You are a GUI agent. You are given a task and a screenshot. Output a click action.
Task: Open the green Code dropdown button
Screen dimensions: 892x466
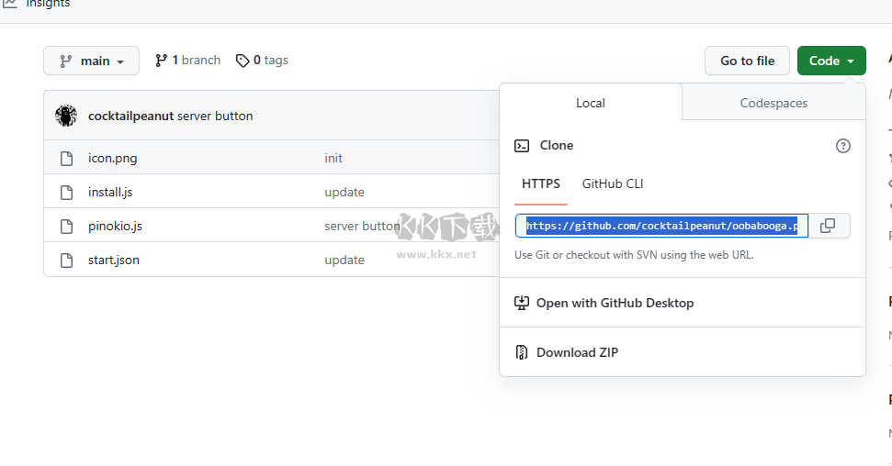pyautogui.click(x=831, y=61)
